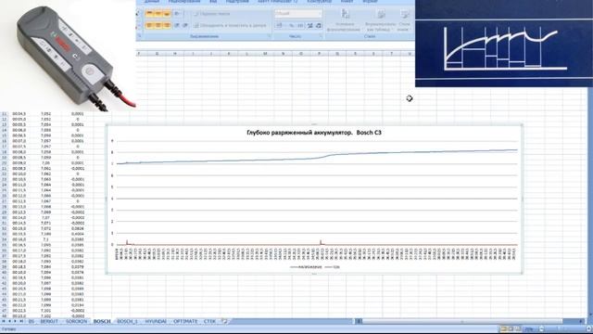Image resolution: width=593 pixels, height=334 pixels.
Task: Decrease decimal places icon
Action: [x=319, y=25]
